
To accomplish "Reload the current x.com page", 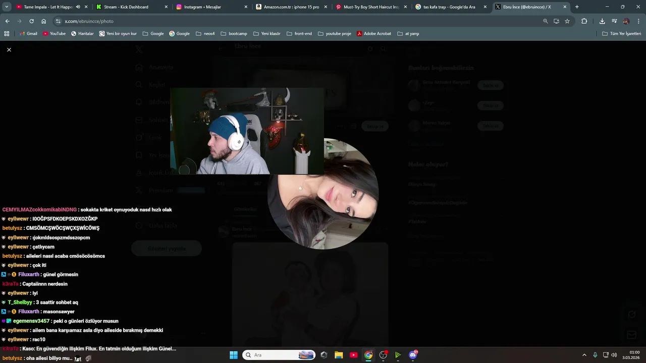I will pos(31,21).
